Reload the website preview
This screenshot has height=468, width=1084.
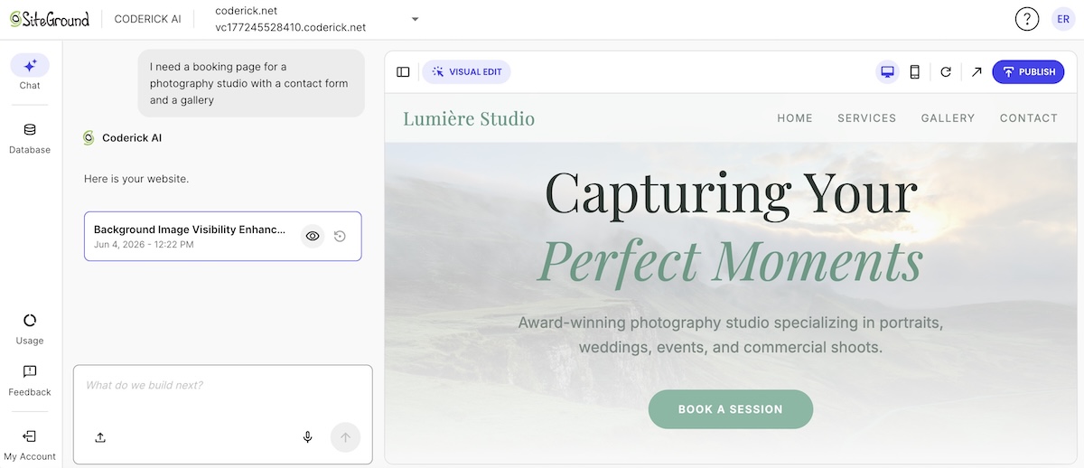(x=946, y=72)
